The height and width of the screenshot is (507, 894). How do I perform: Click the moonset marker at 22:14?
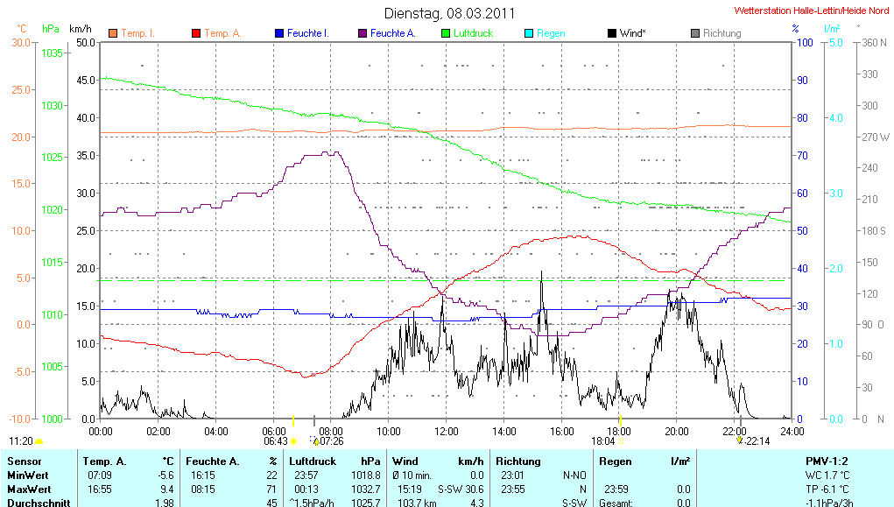point(740,440)
